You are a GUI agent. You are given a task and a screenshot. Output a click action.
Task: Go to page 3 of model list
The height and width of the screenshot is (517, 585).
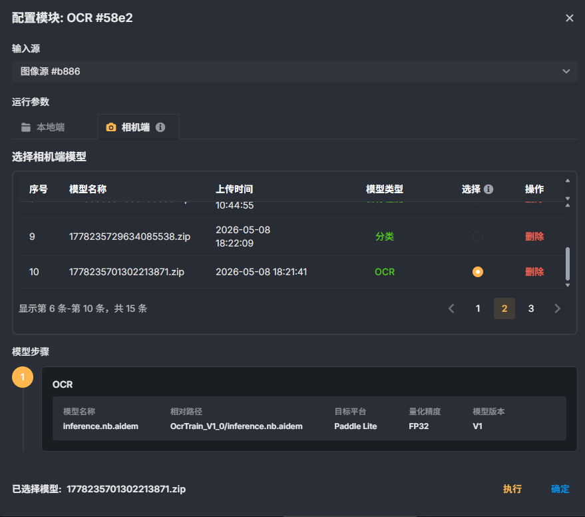[x=531, y=308]
